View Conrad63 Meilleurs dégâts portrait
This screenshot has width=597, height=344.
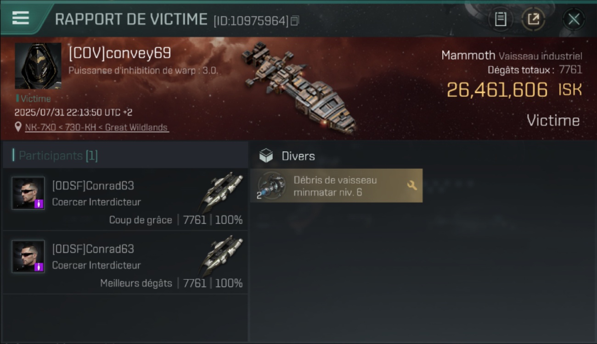pos(28,256)
